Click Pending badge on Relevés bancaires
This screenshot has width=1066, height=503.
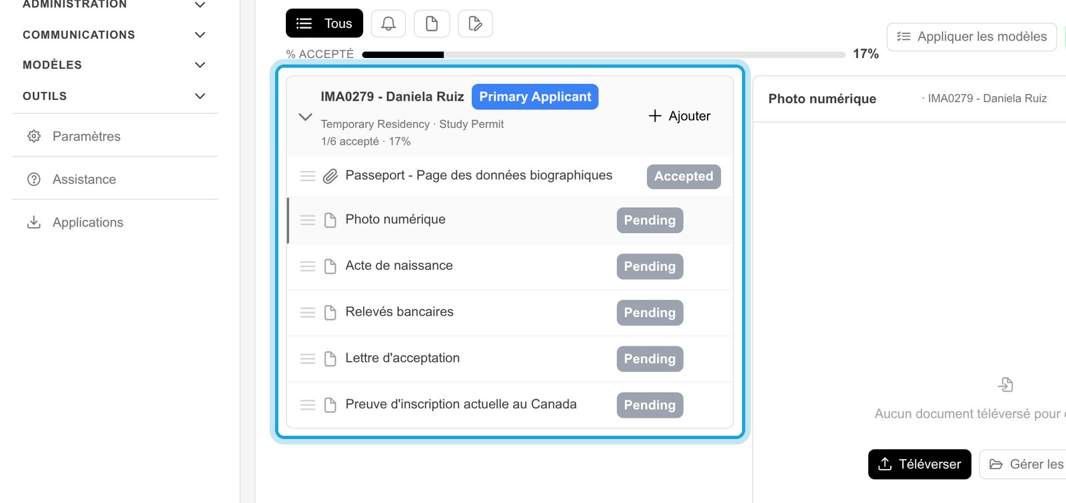click(x=650, y=312)
